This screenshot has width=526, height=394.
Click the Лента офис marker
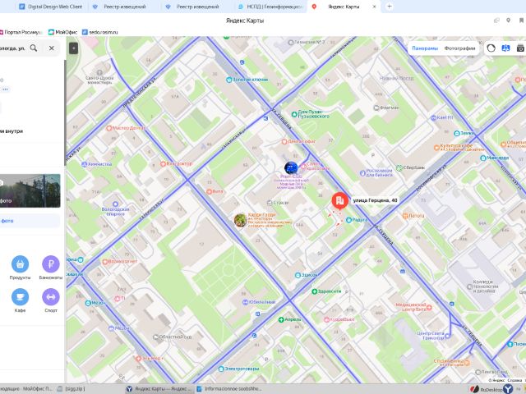(284, 142)
